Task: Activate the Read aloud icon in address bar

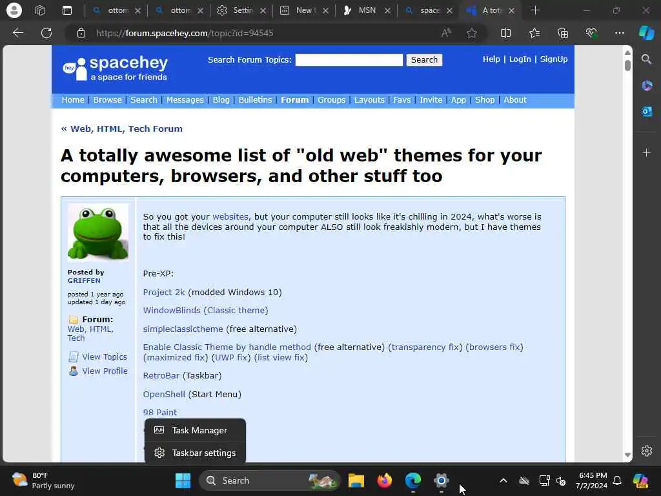Action: (446, 33)
